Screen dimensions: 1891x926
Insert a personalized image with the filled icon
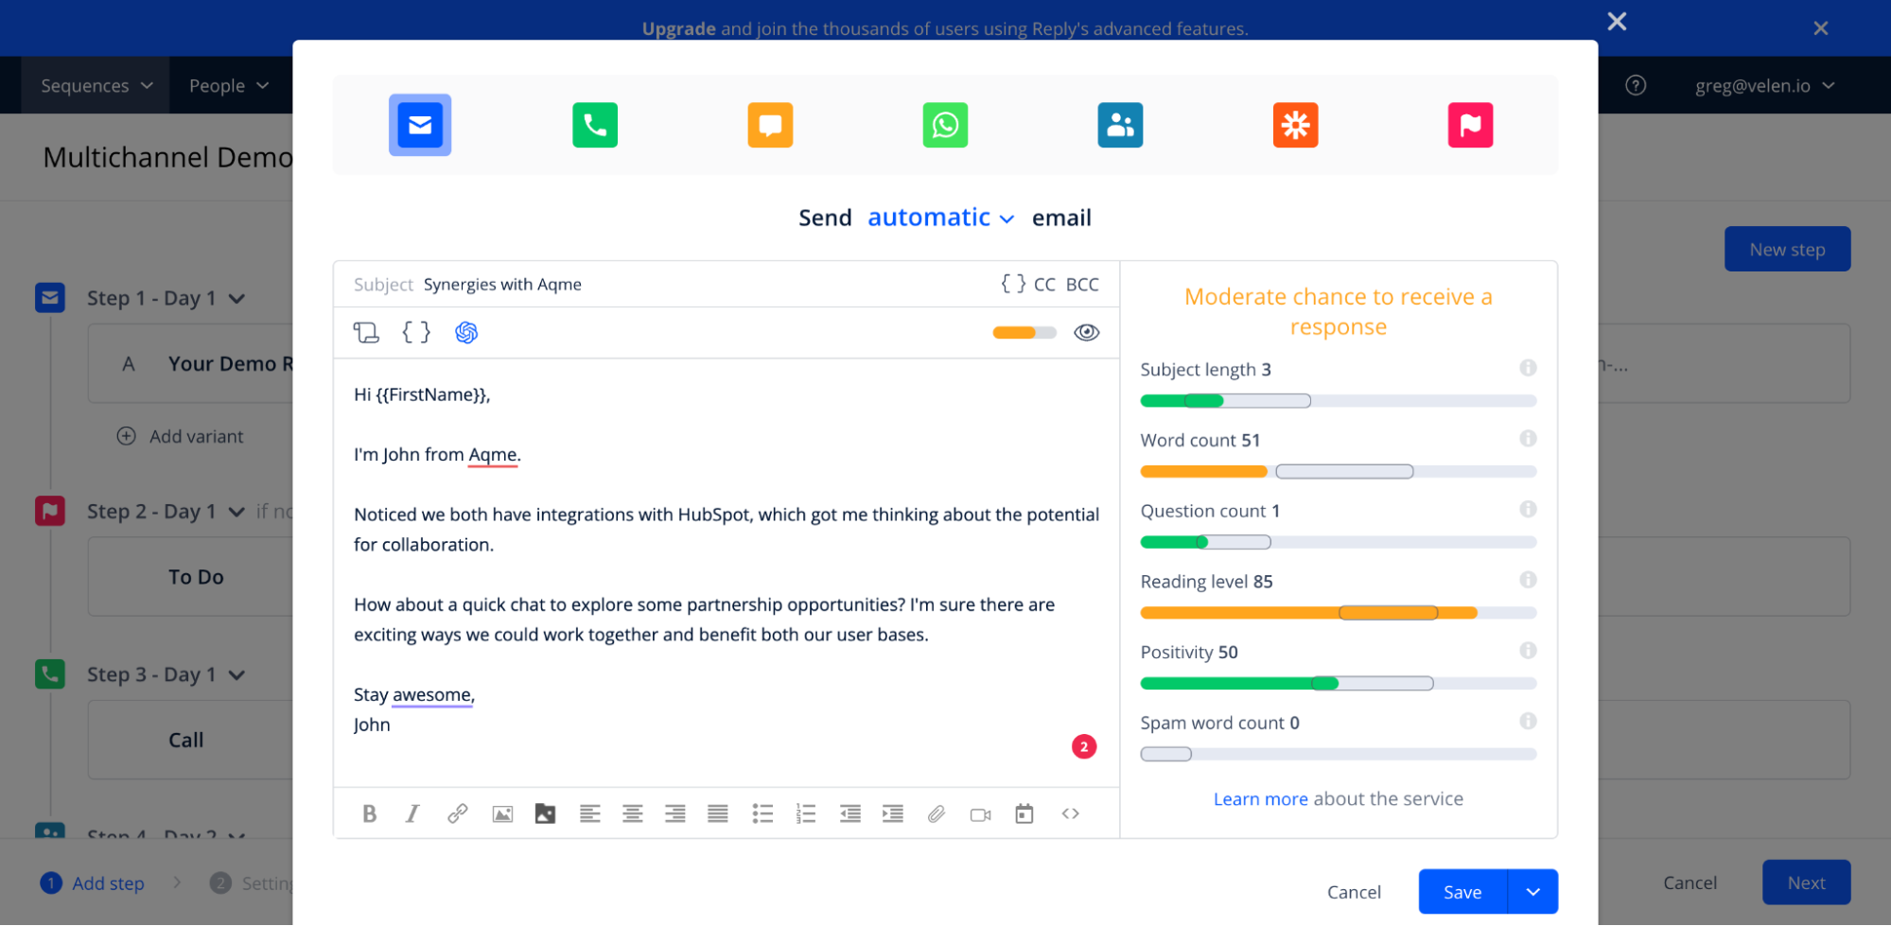[x=545, y=813]
